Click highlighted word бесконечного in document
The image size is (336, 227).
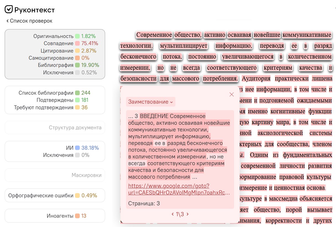coord(138,57)
